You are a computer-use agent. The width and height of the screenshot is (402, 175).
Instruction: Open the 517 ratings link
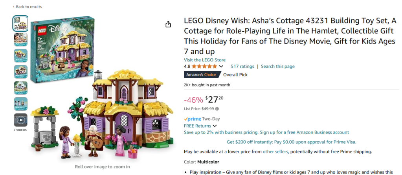(x=242, y=67)
